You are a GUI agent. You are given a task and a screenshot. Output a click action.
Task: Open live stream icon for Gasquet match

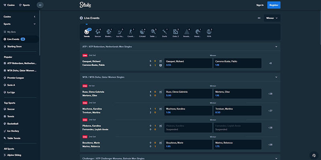pos(160,65)
